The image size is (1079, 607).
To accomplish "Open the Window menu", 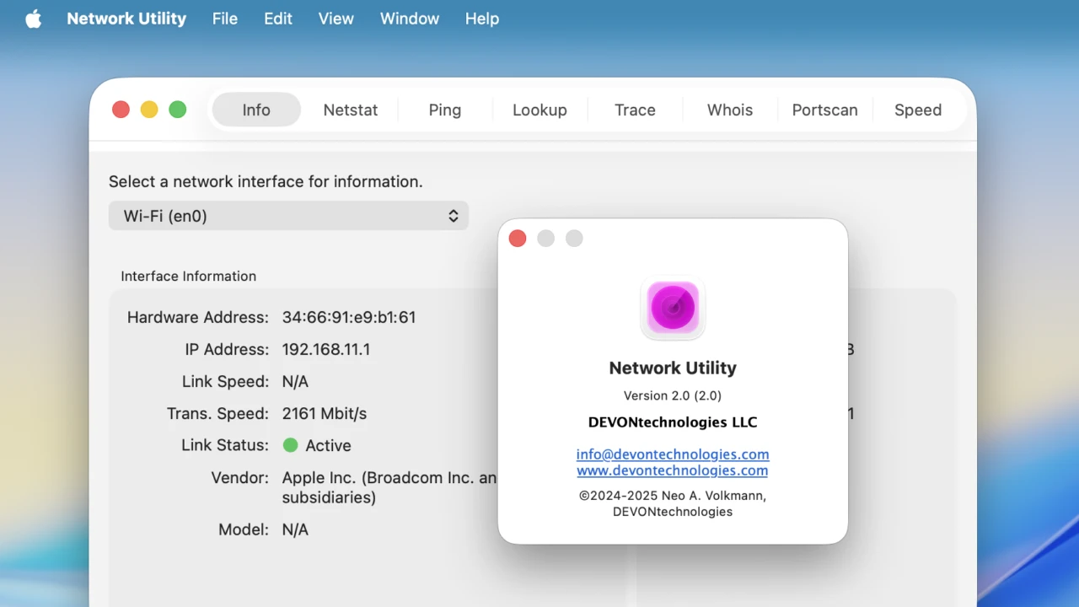I will [409, 19].
